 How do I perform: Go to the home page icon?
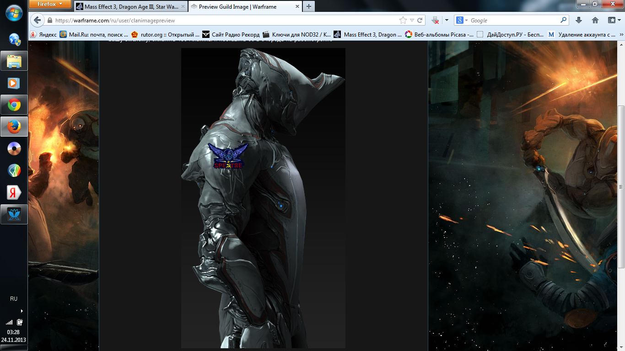click(595, 20)
